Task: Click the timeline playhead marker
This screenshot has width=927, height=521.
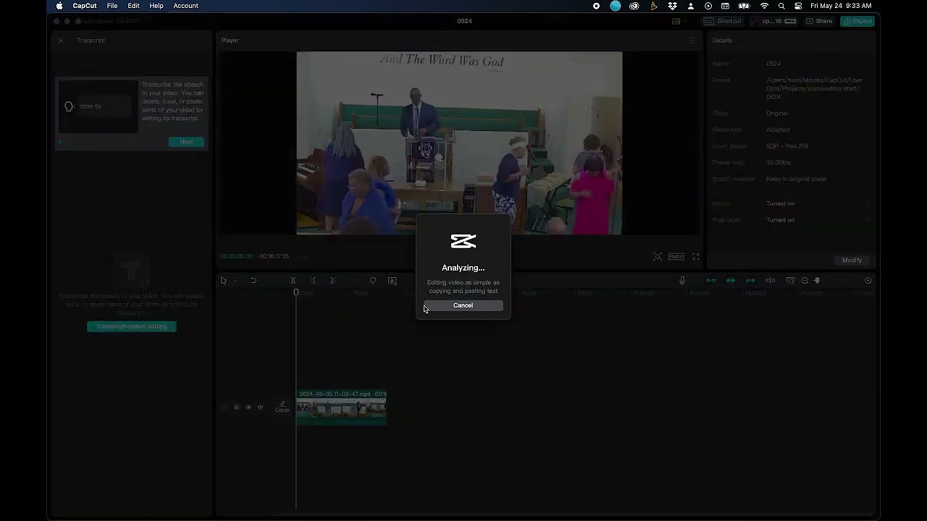Action: (295, 292)
